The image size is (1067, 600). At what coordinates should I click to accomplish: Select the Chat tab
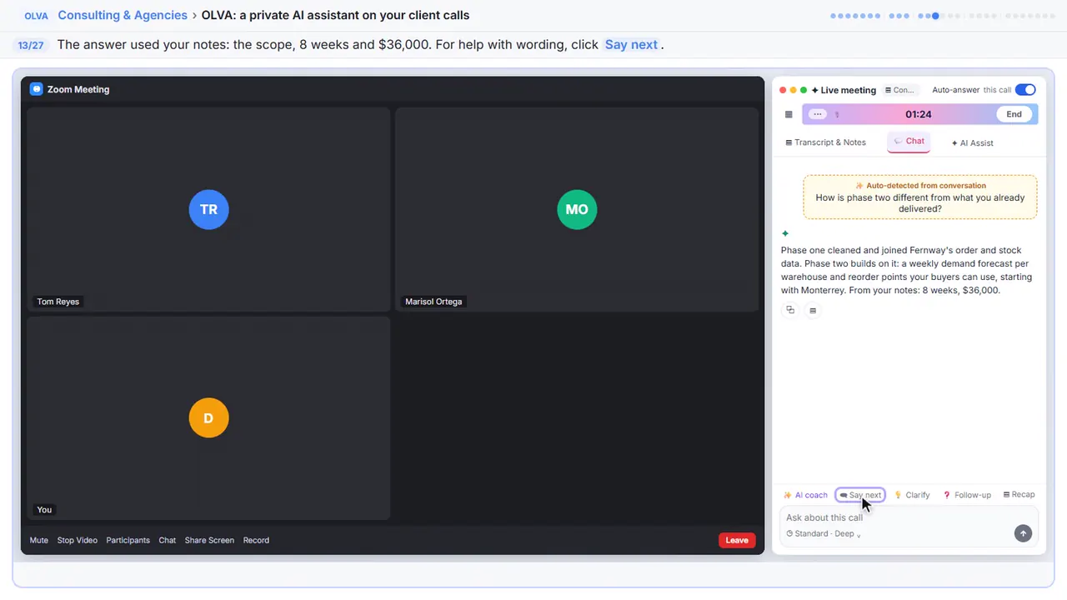pos(909,142)
